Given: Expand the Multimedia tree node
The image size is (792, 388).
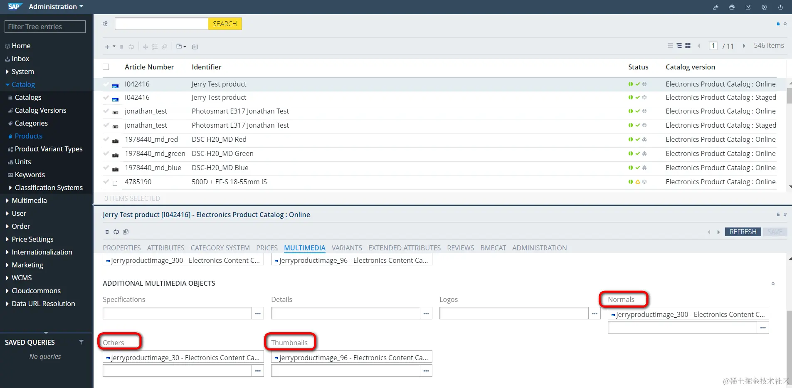Looking at the screenshot, I should (7, 200).
